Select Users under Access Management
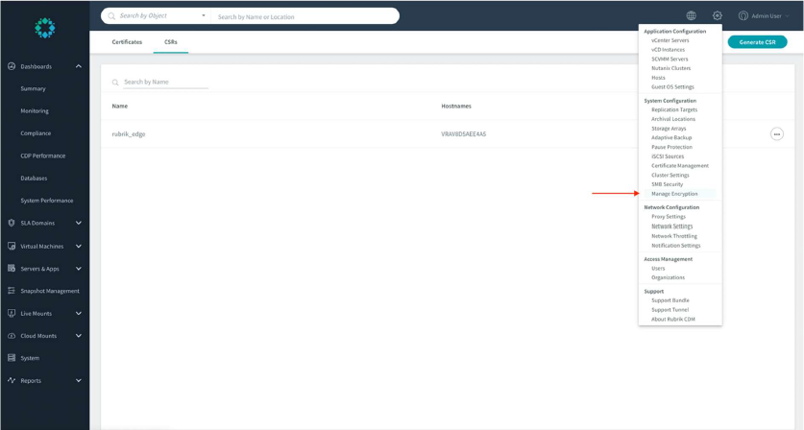The image size is (804, 430). click(x=658, y=268)
